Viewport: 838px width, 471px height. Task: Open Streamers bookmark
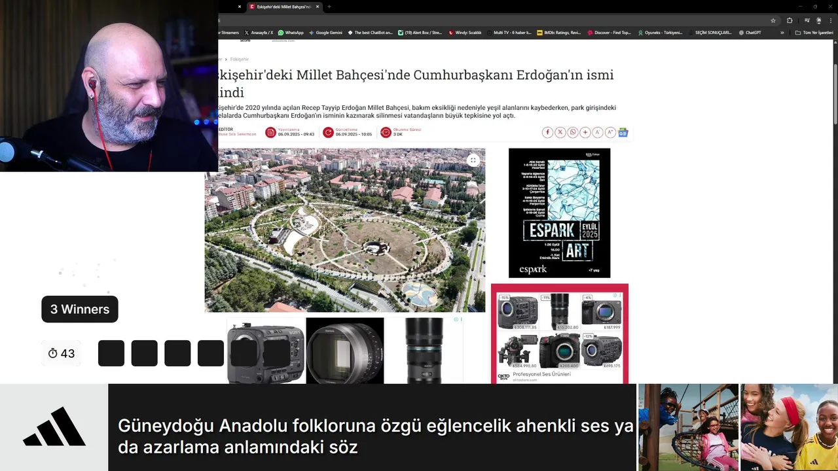pos(228,32)
